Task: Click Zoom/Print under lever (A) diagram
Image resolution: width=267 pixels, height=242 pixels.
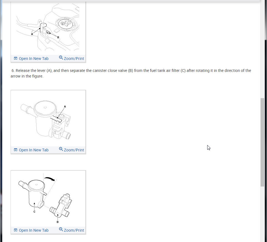Action: coord(71,150)
